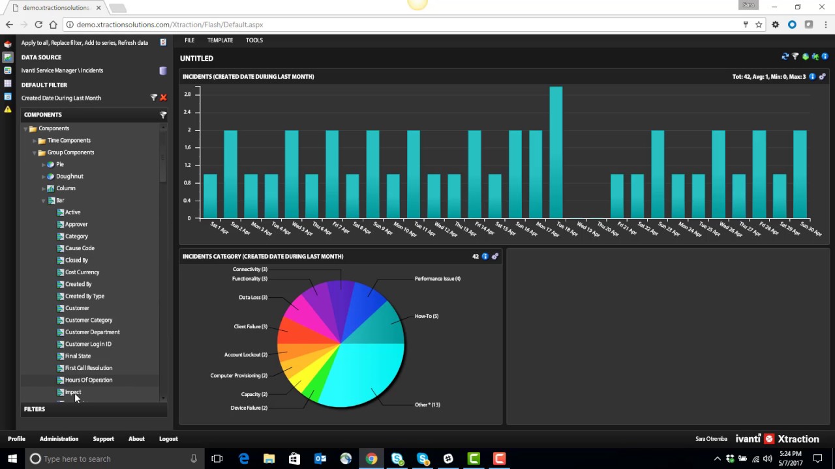Select First Call Resolution tree item
Screen dimensions: 835x469
click(89, 368)
